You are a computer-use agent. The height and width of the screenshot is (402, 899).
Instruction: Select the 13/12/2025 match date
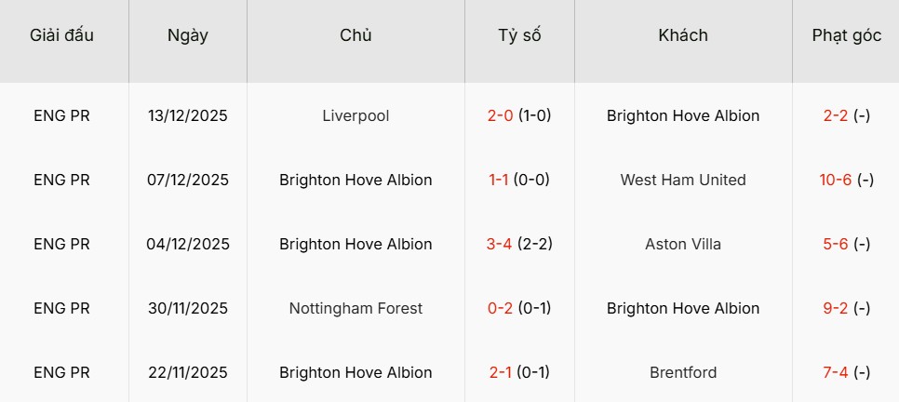point(188,116)
